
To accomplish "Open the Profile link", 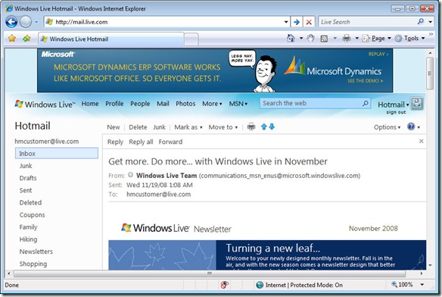I will [x=114, y=104].
